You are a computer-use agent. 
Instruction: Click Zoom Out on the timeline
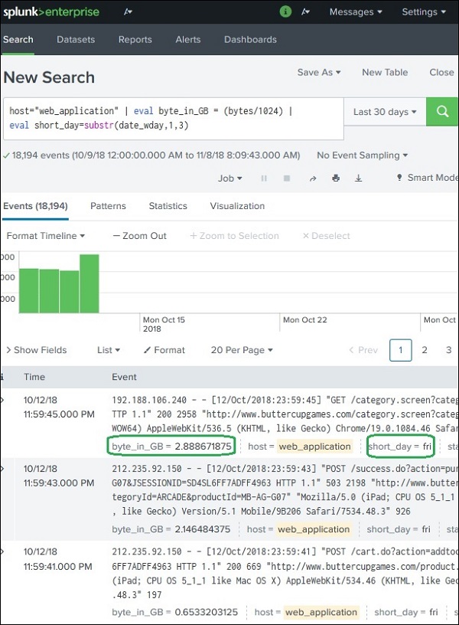point(139,236)
